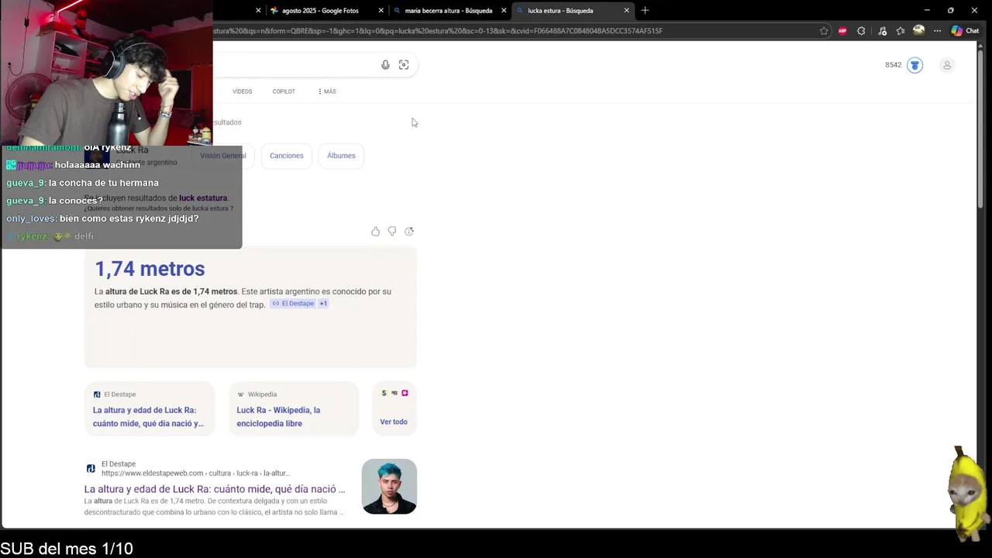This screenshot has height=558, width=992.
Task: Open the browser profile avatar
Action: pos(918,31)
